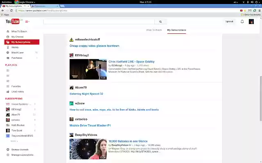262x163 pixels.
Task: Switch to the What To Watch tab
Action: (x=154, y=30)
